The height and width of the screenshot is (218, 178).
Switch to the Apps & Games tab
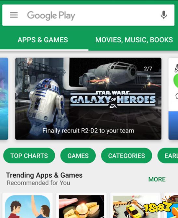pos(43,40)
